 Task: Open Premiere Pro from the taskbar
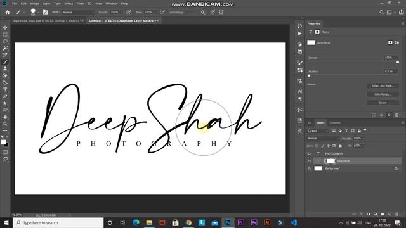(241, 222)
